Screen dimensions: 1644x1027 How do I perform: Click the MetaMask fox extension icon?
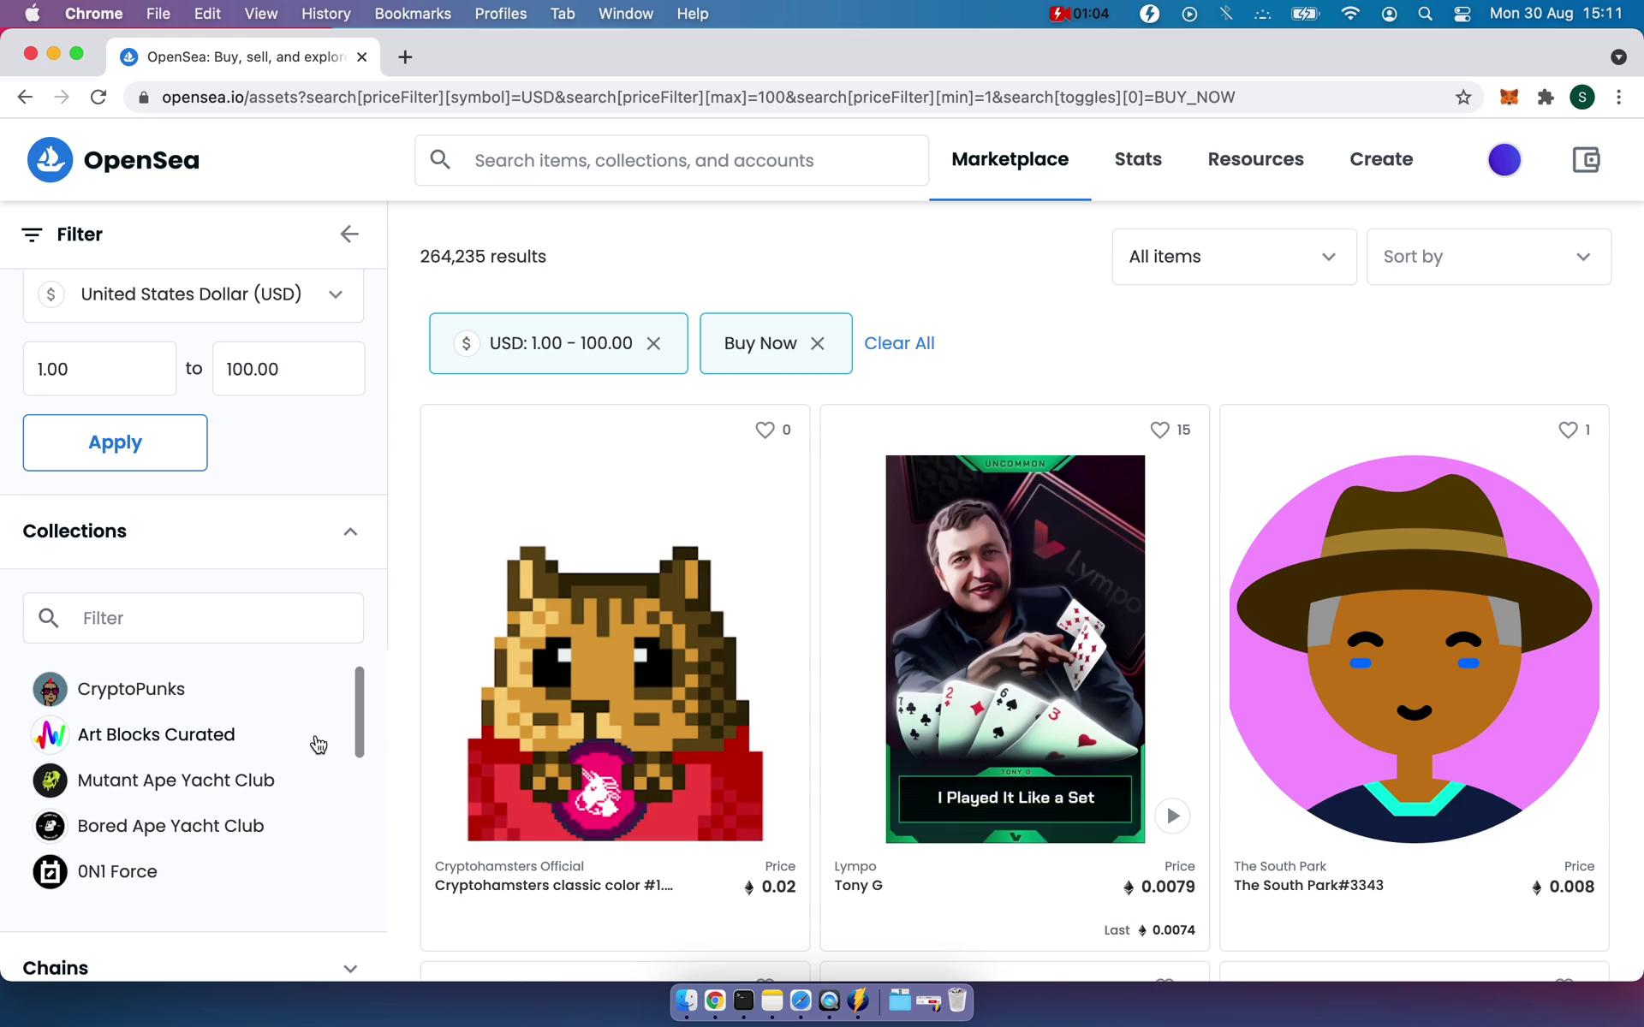pyautogui.click(x=1510, y=97)
